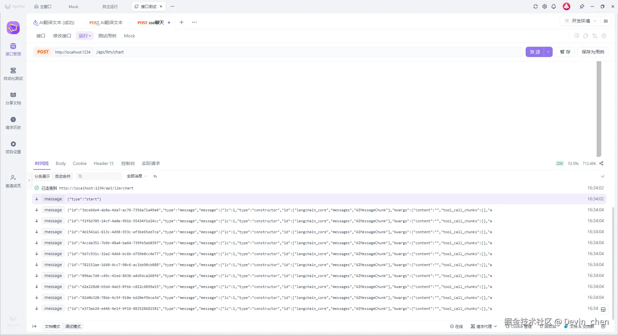Switch to the 实际请求 response tab
Screen dimensions: 618x335
[151, 163]
